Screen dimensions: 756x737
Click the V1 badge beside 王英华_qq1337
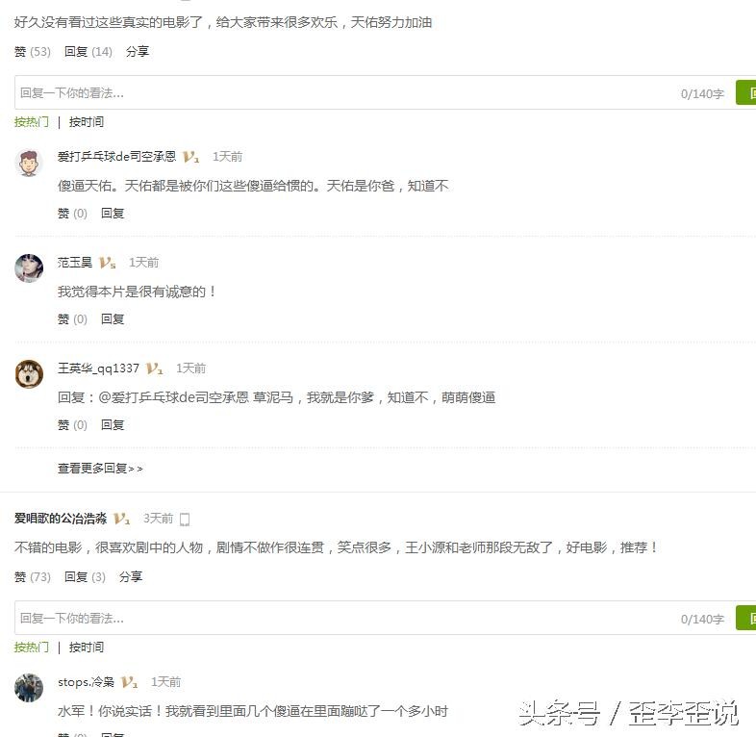154,369
